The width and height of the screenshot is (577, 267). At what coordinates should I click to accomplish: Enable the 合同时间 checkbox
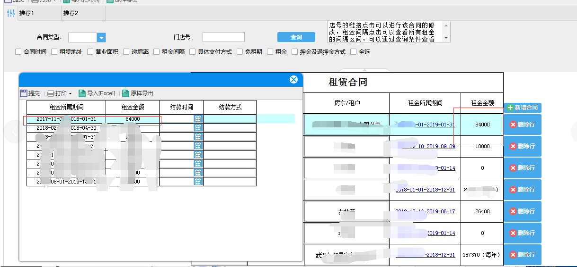click(x=18, y=52)
